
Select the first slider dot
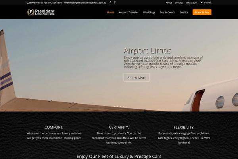(x=115, y=106)
